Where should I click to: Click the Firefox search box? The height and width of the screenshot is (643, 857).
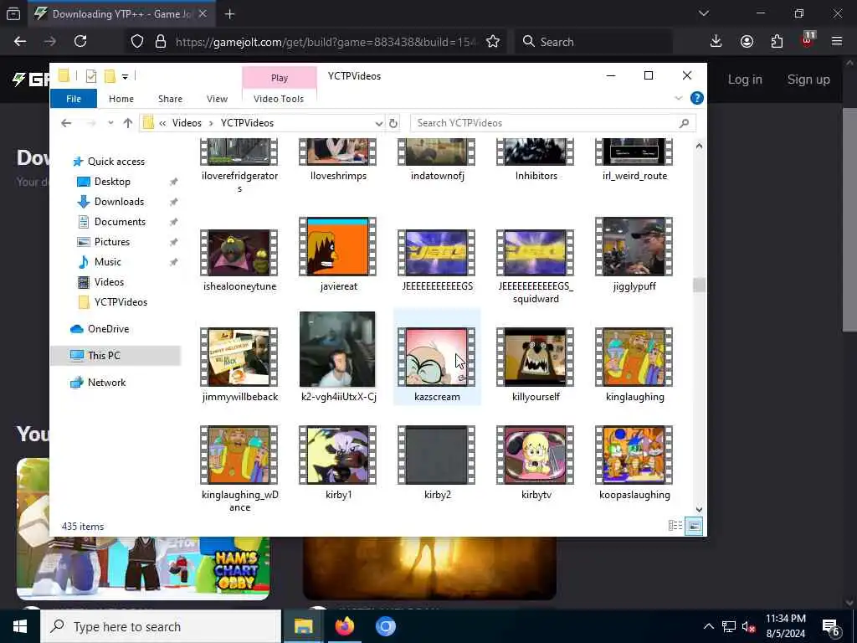(x=593, y=42)
